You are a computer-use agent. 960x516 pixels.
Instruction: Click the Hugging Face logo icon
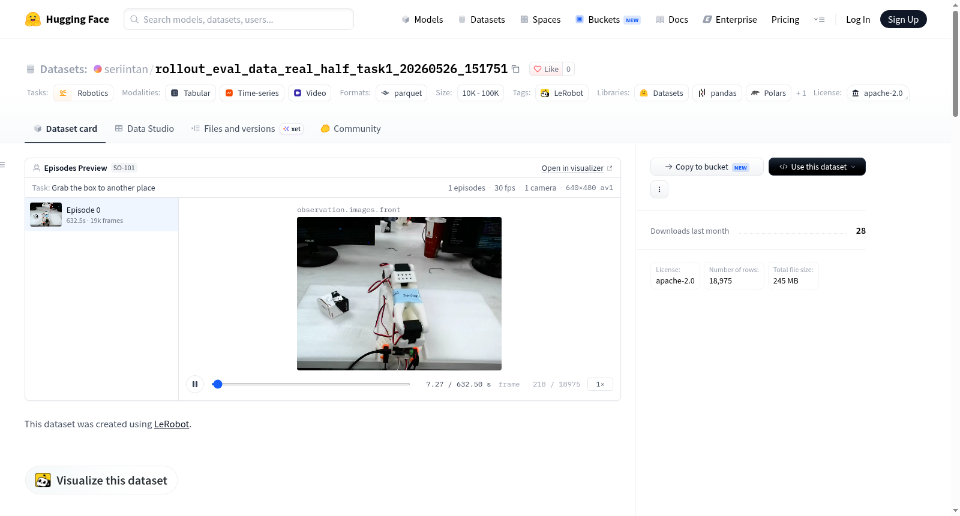[x=33, y=19]
